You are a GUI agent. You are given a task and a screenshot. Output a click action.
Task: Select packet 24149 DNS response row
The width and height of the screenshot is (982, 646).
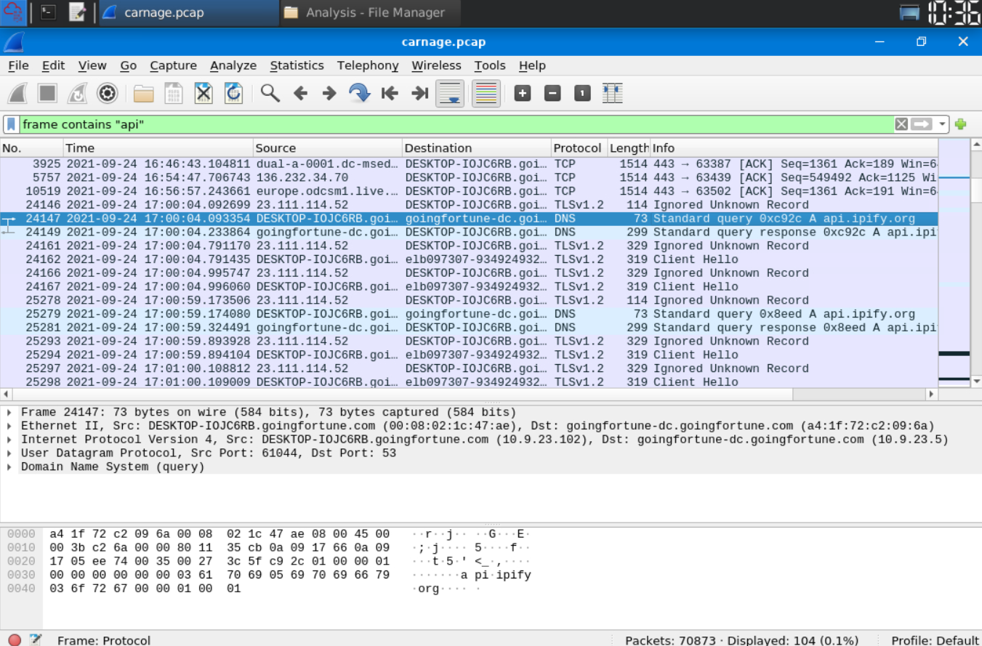click(x=469, y=232)
